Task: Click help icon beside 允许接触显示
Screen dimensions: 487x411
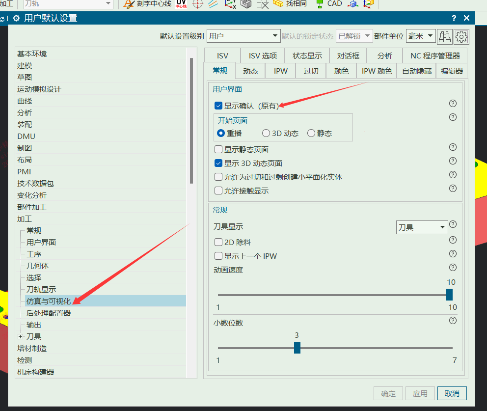Action: [453, 188]
